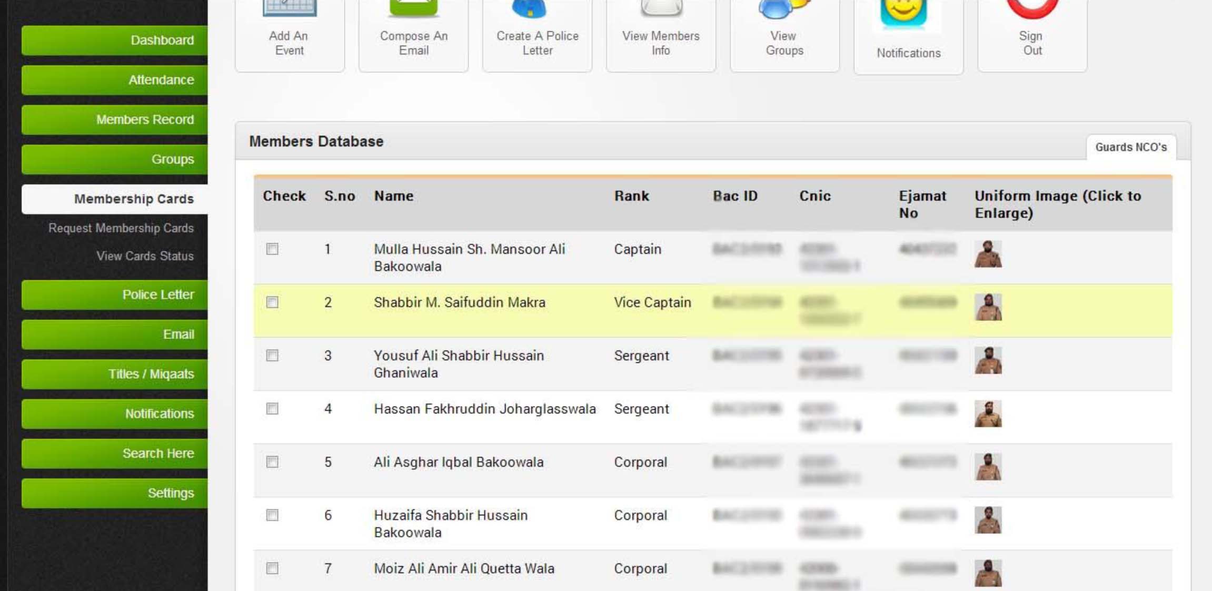The height and width of the screenshot is (591, 1212).
Task: Enlarge the Captain's uniform image thumbnail
Action: 988,254
